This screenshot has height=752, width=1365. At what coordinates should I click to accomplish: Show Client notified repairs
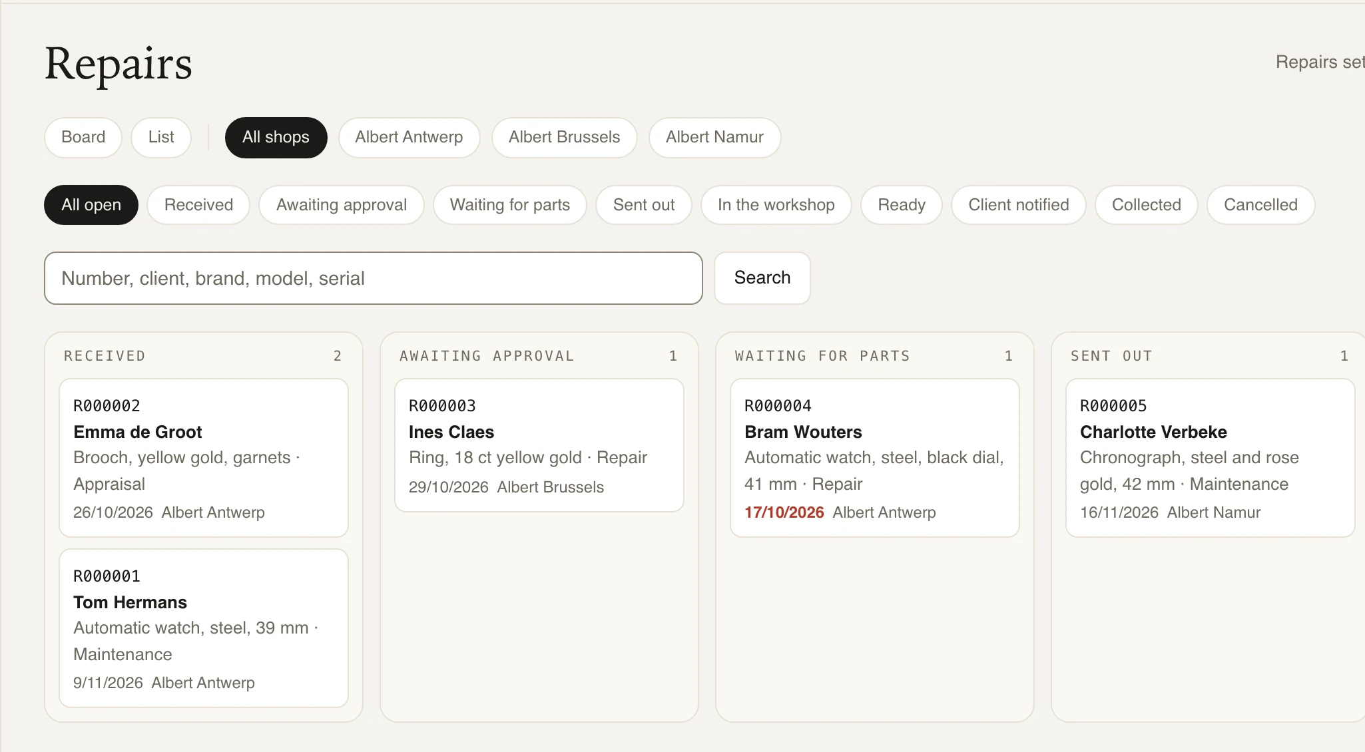tap(1019, 205)
